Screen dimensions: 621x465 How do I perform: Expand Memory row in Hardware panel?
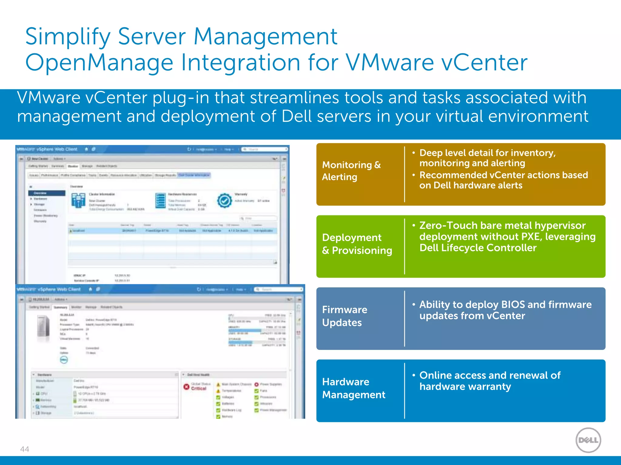34,400
